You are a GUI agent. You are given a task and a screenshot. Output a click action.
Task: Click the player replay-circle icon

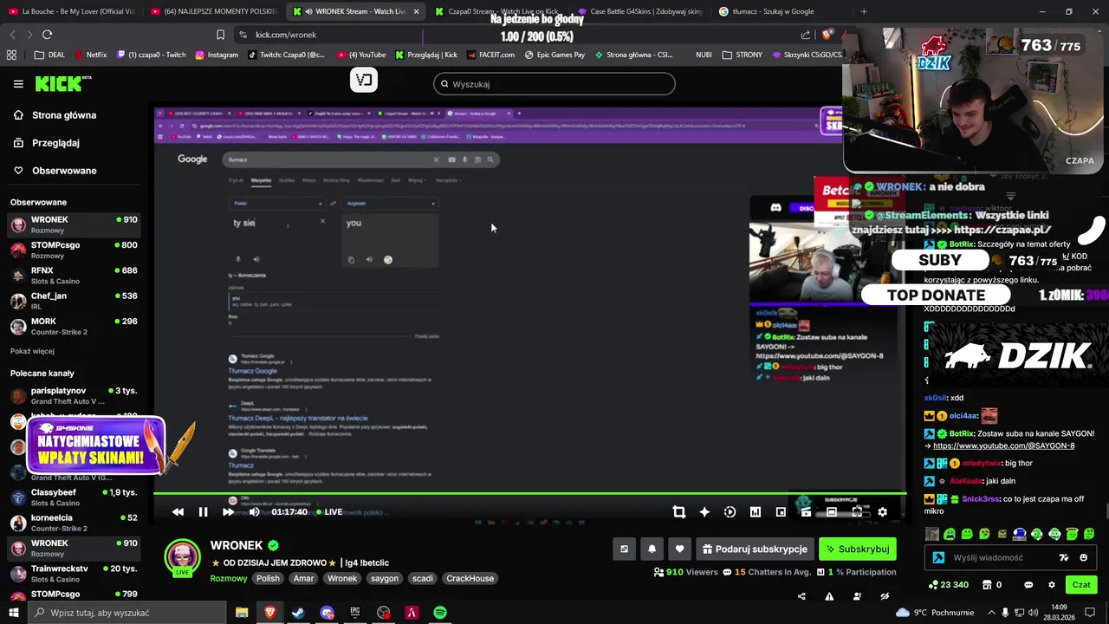(730, 512)
